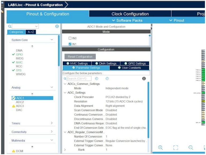Collapse the System Core category
The width and height of the screenshot is (206, 155).
(x=52, y=40)
